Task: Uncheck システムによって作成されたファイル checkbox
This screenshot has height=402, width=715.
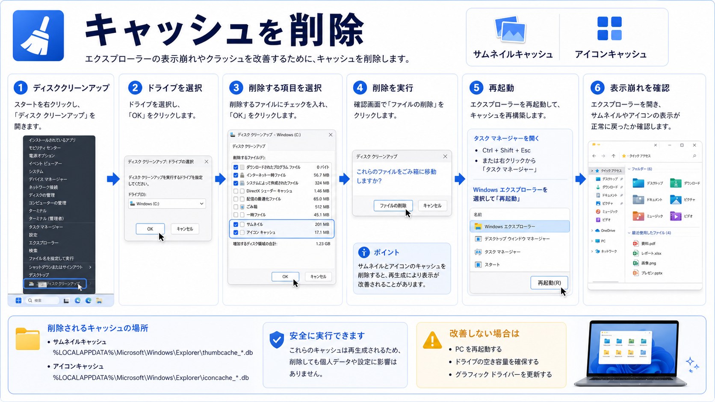Action: click(x=236, y=183)
